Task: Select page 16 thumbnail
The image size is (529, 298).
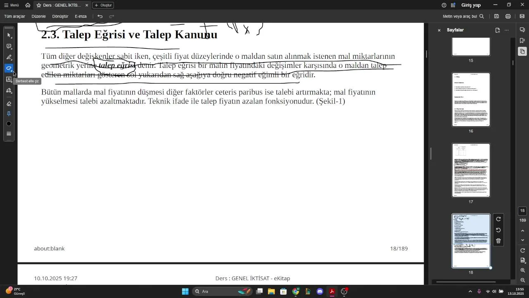Action: click(471, 100)
